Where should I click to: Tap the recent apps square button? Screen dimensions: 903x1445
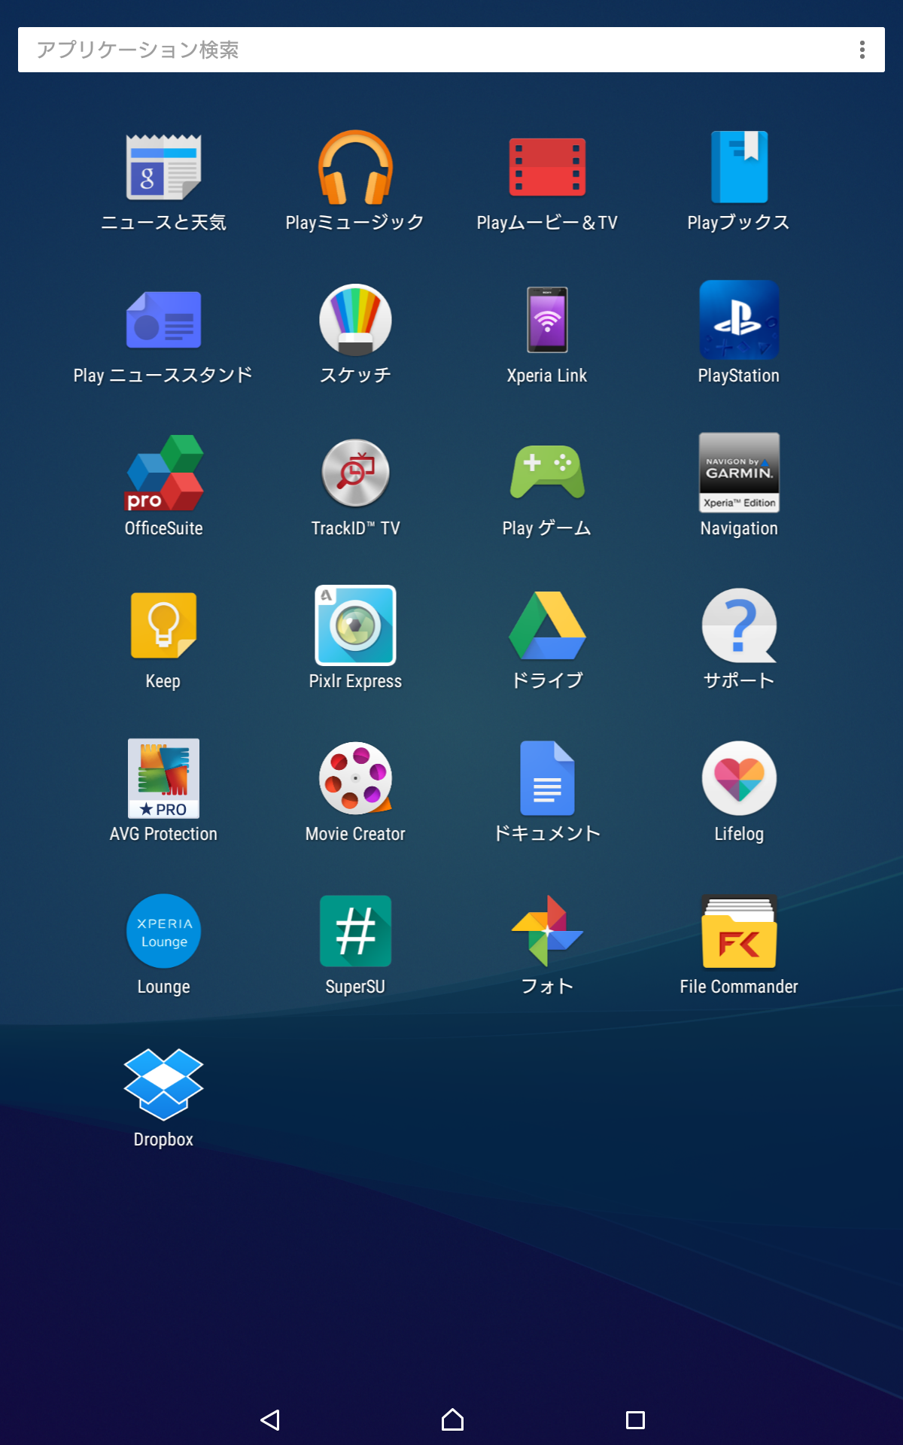(635, 1420)
